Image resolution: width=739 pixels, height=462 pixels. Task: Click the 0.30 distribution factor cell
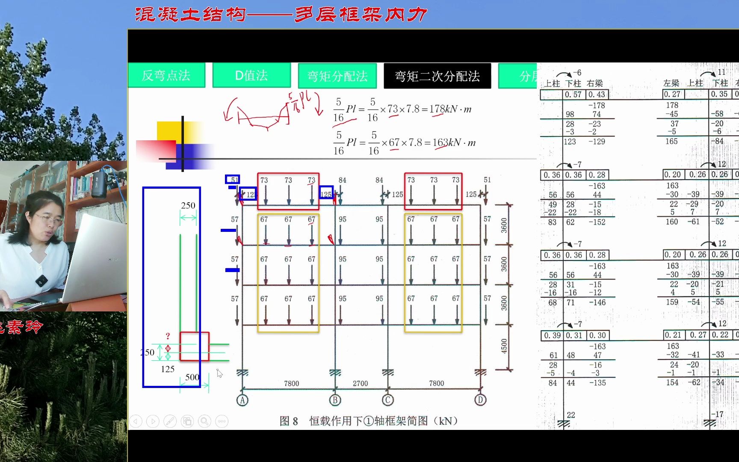(597, 336)
